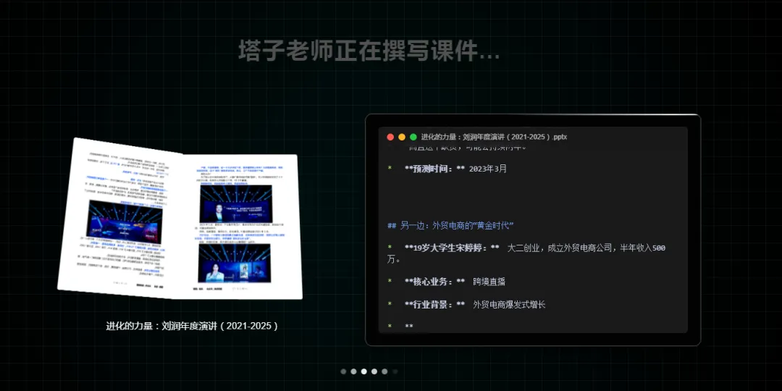Select the line 行业背景：外贸电商爆发式增长
This screenshot has width=782, height=391.
[x=466, y=305]
